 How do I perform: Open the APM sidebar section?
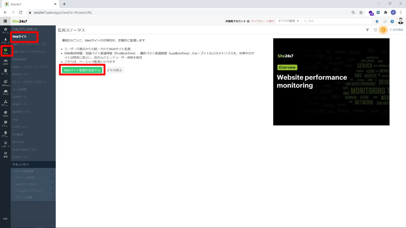point(5,62)
